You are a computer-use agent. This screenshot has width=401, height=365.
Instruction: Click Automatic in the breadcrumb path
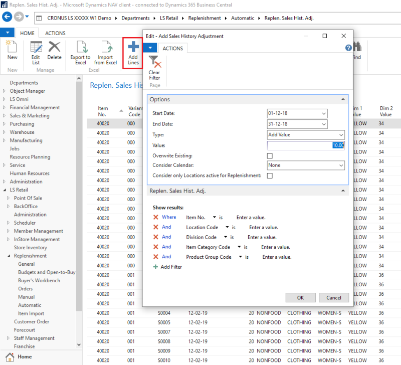243,18
